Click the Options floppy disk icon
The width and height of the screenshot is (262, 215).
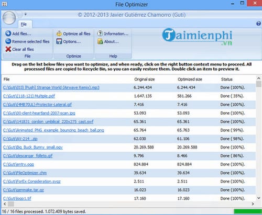point(59,41)
